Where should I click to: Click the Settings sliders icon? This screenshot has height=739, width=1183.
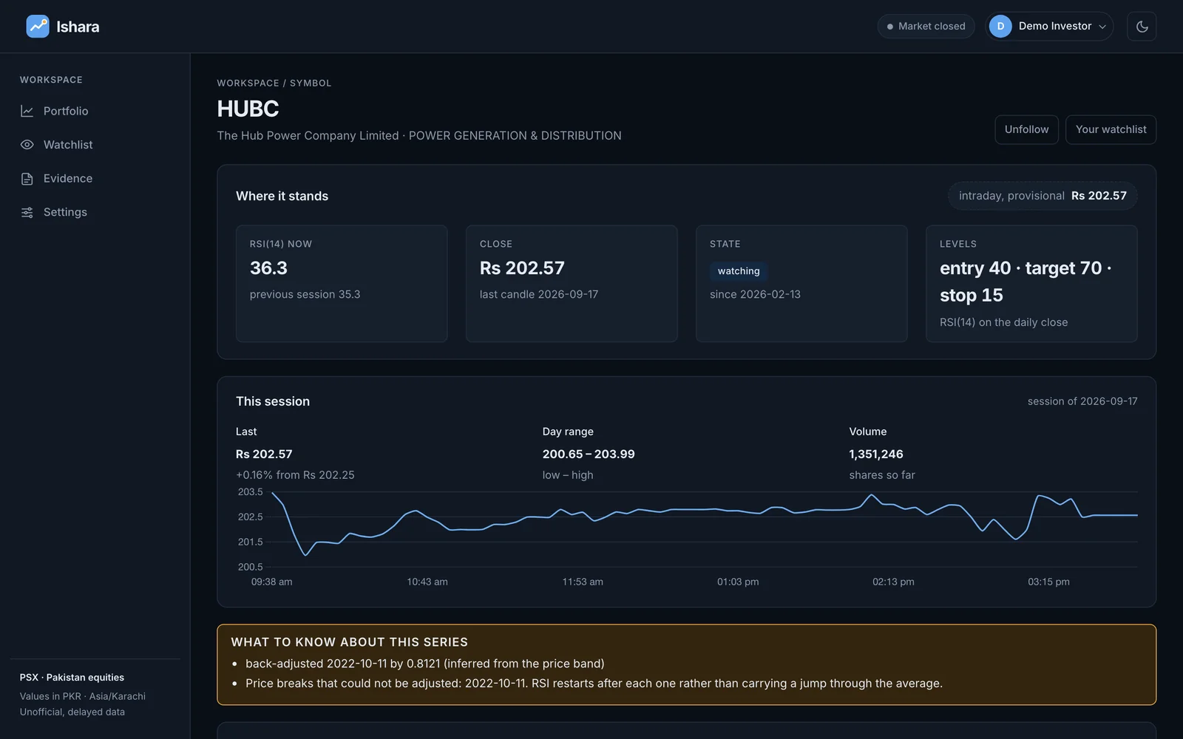coord(27,213)
